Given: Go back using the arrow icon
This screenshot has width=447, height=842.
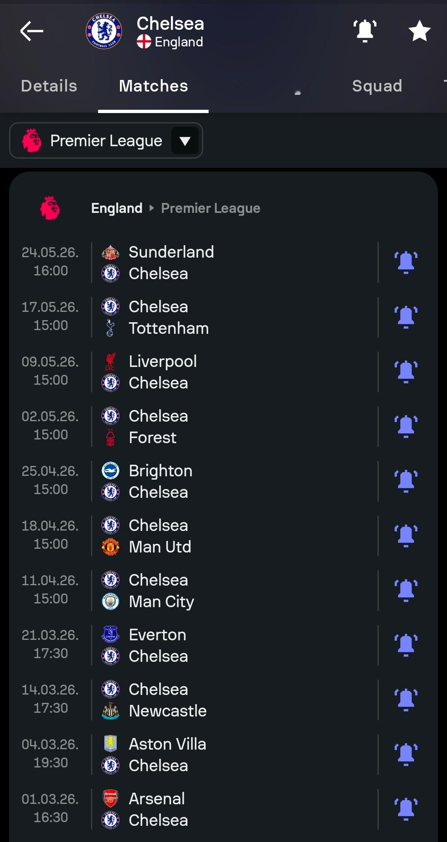Looking at the screenshot, I should click(31, 31).
